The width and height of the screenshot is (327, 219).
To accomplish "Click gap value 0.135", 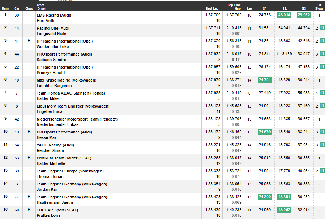I will (x=237, y=111).
